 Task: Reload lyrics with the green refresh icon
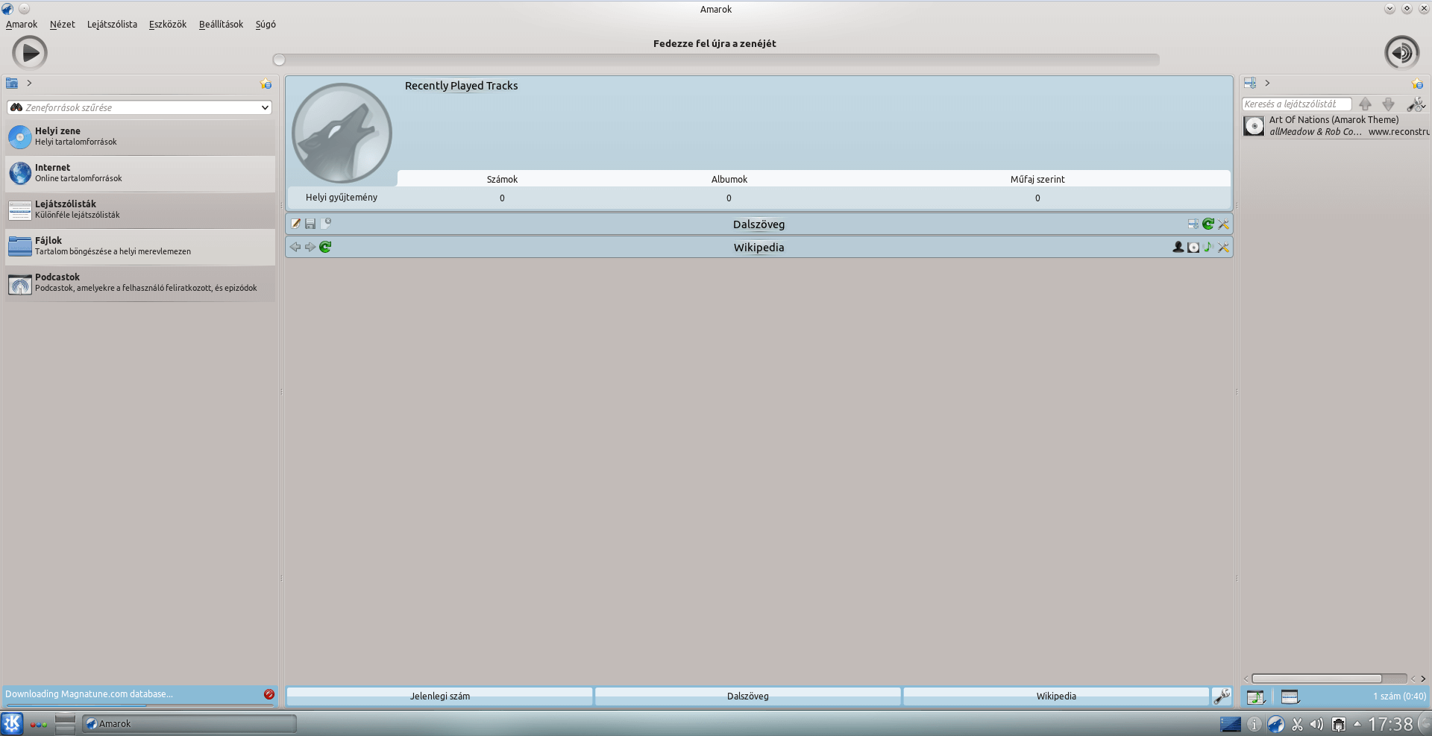1208,224
